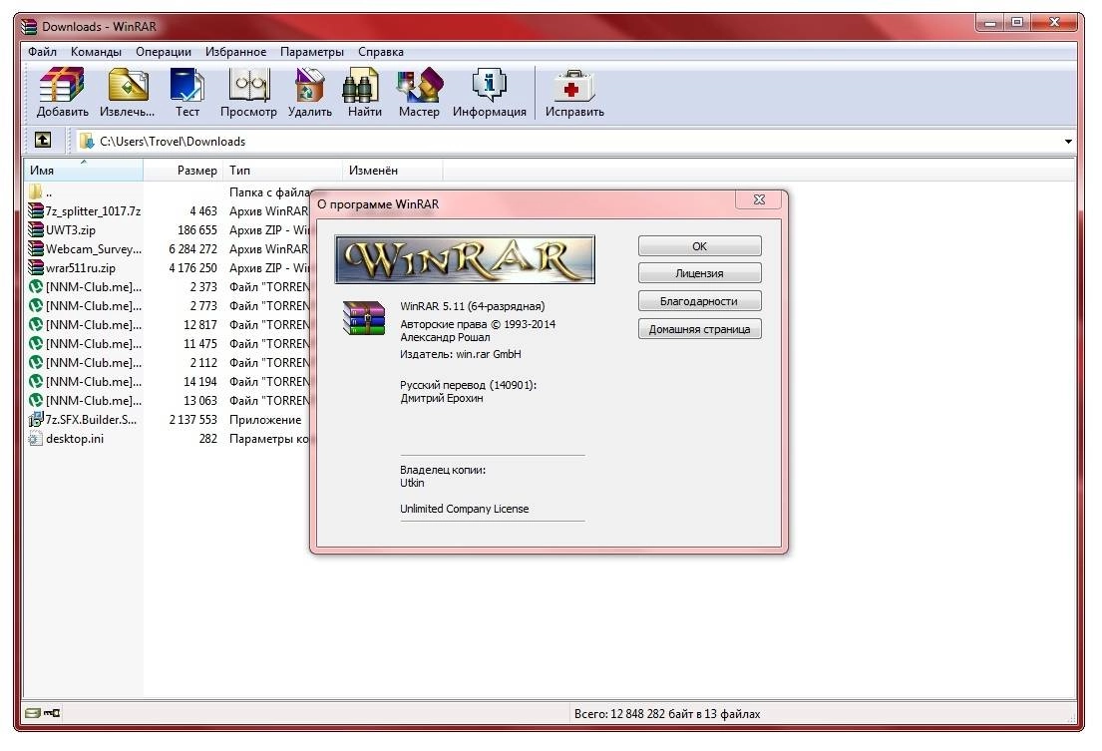Select torrent row with size 13 063
1102x751 pixels.
(169, 401)
